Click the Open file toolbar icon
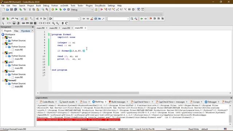 pyautogui.click(x=7, y=9)
